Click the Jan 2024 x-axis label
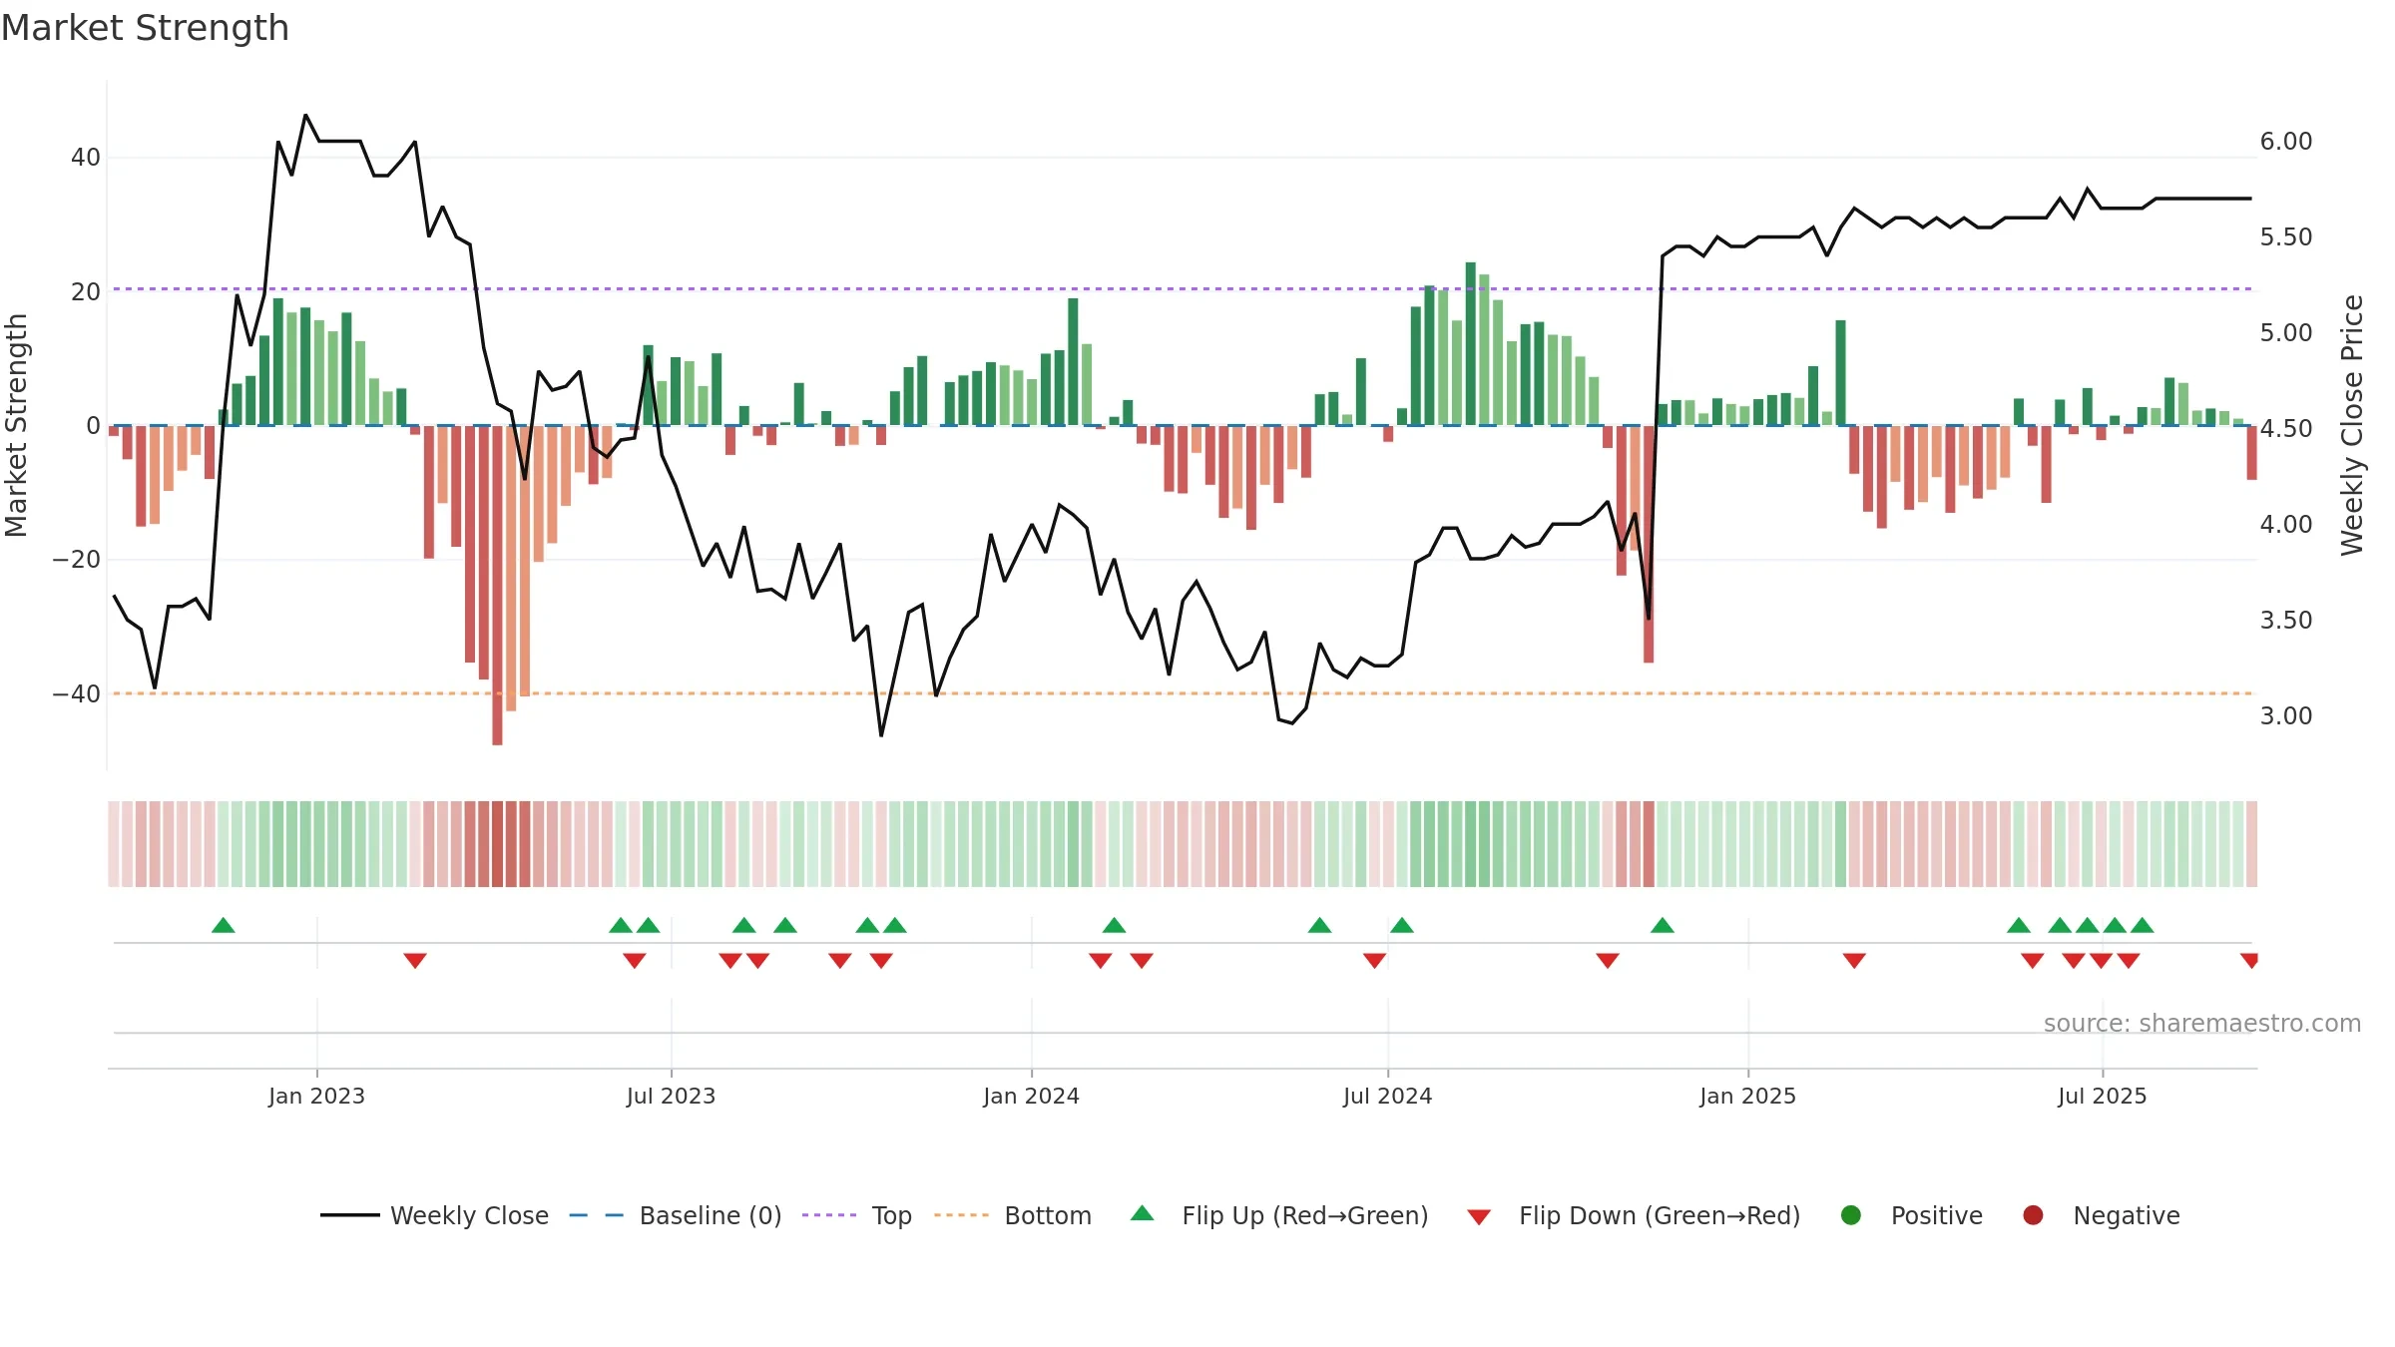Viewport: 2395px width, 1347px height. [x=1031, y=1096]
